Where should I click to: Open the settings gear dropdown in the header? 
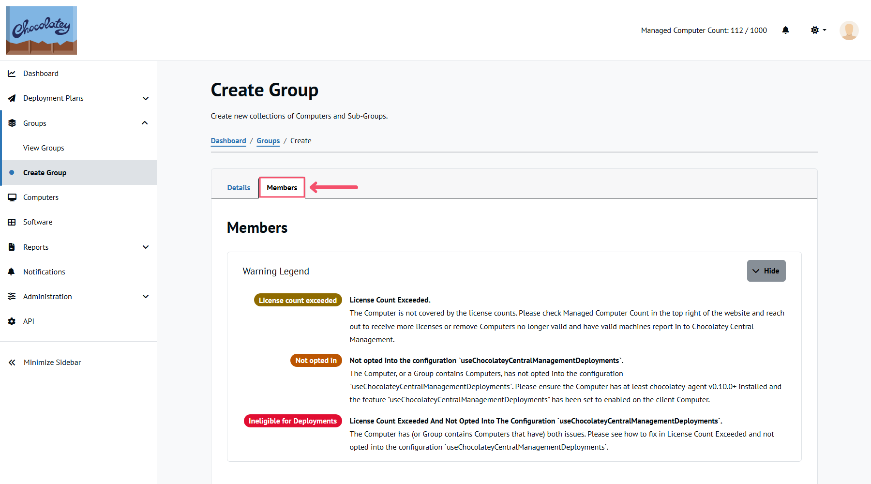click(x=818, y=30)
